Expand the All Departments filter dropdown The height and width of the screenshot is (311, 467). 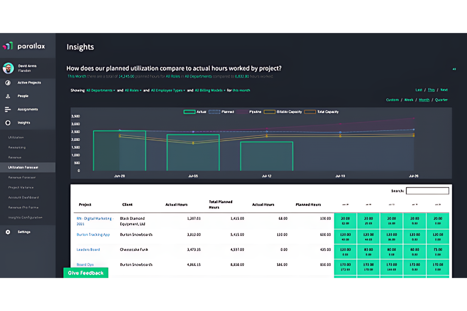tap(101, 90)
